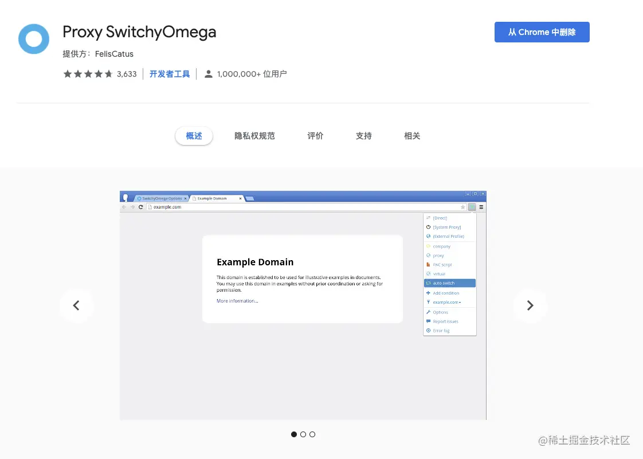Image resolution: width=643 pixels, height=459 pixels.
Task: Open the 评价 tab
Action: (315, 136)
